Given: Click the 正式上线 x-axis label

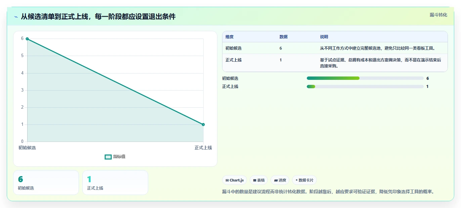Looking at the screenshot, I should click(x=203, y=148).
